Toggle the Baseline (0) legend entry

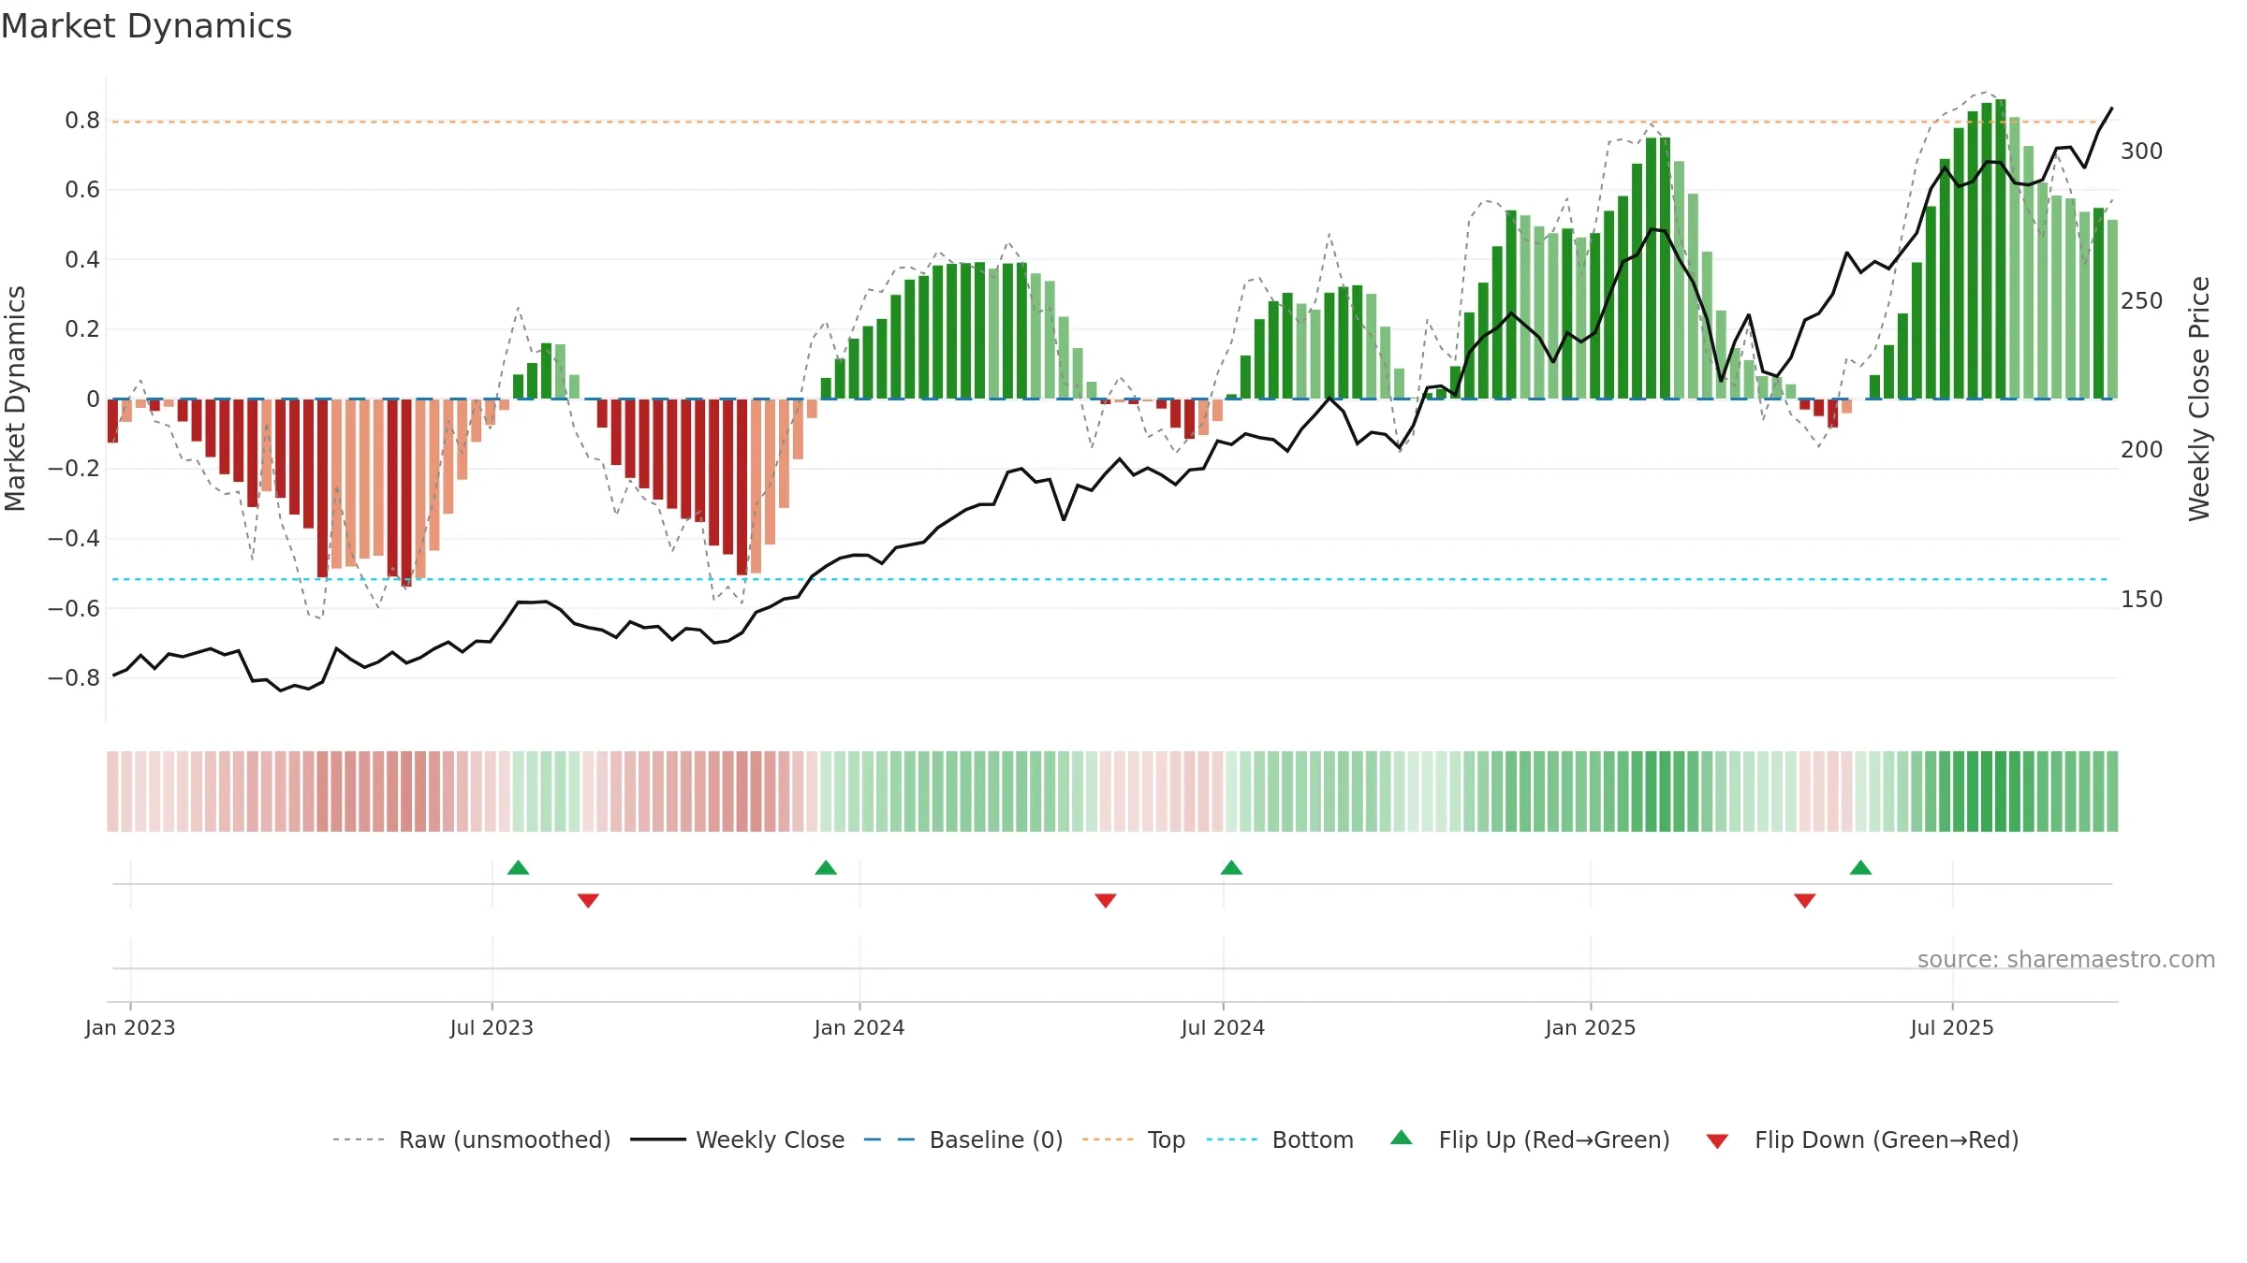coord(962,1140)
